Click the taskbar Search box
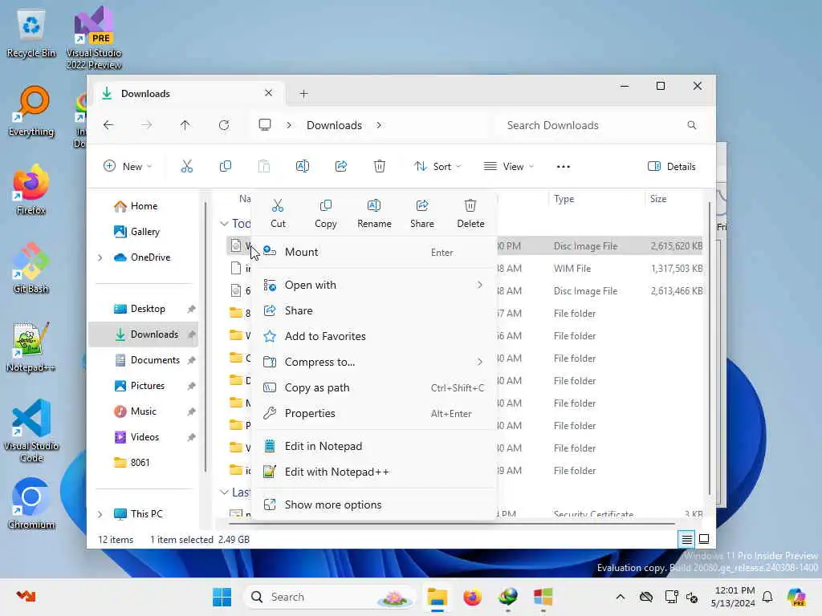Image resolution: width=822 pixels, height=616 pixels. 329,597
